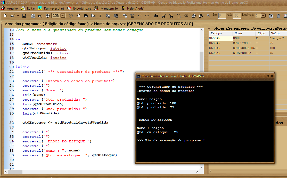Open search with the binoculars icon
The image size is (287, 178).
tap(156, 16)
